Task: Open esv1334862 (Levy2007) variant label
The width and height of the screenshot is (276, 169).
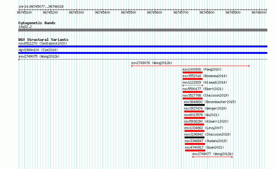Action: click(x=204, y=128)
